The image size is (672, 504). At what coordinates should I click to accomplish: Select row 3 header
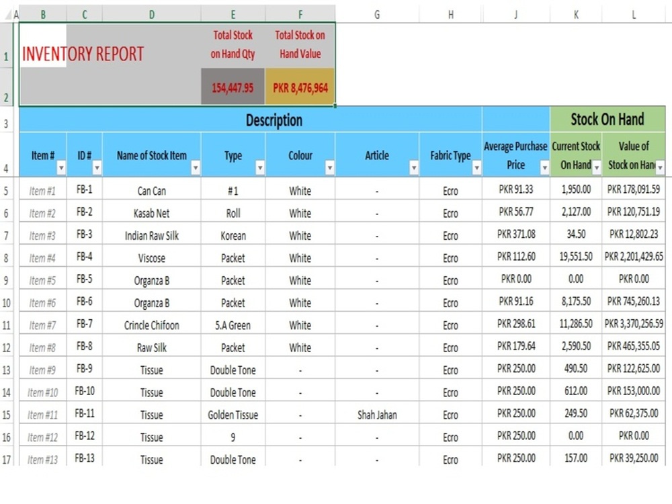(x=7, y=120)
